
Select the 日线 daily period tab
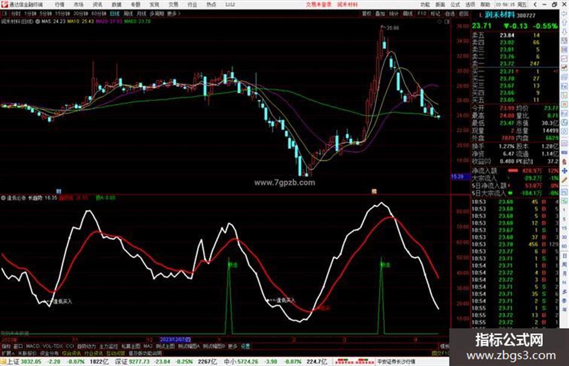[114, 13]
